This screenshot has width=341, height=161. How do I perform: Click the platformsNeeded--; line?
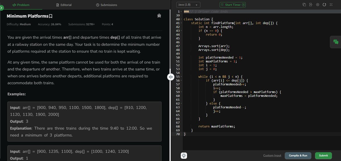(230, 108)
